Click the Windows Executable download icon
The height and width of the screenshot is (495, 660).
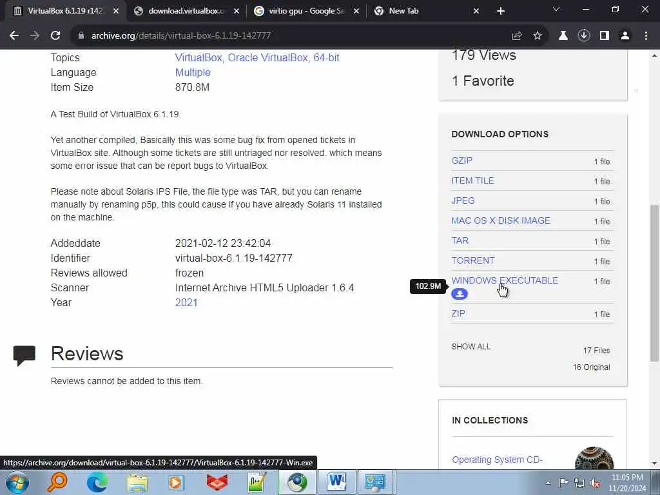pyautogui.click(x=459, y=294)
